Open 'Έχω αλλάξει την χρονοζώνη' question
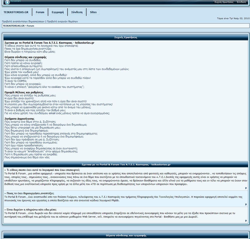Screen dimensions: 250x239 pos(46,101)
